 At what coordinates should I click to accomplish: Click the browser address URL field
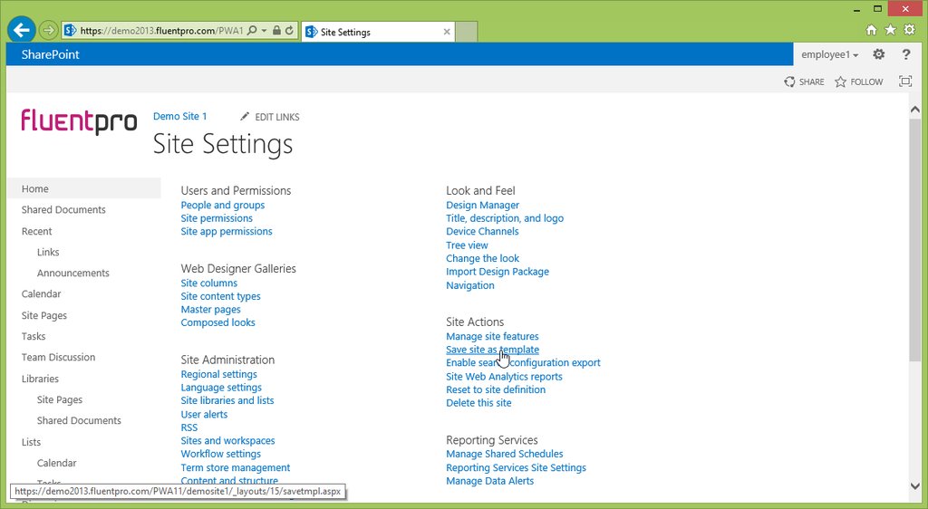pos(161,31)
